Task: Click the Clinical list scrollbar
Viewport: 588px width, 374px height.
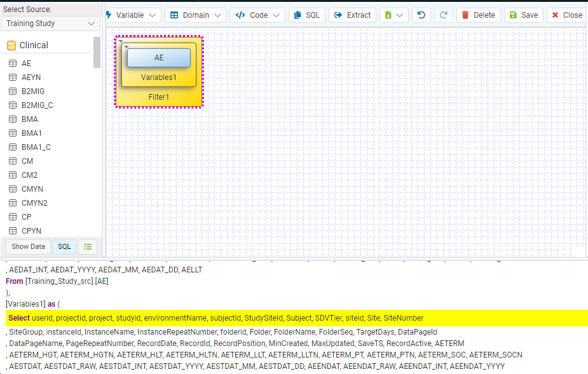Action: [x=97, y=52]
